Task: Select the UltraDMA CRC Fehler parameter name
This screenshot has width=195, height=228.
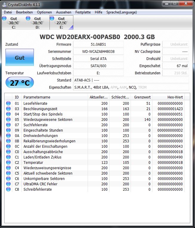Action: (40, 184)
